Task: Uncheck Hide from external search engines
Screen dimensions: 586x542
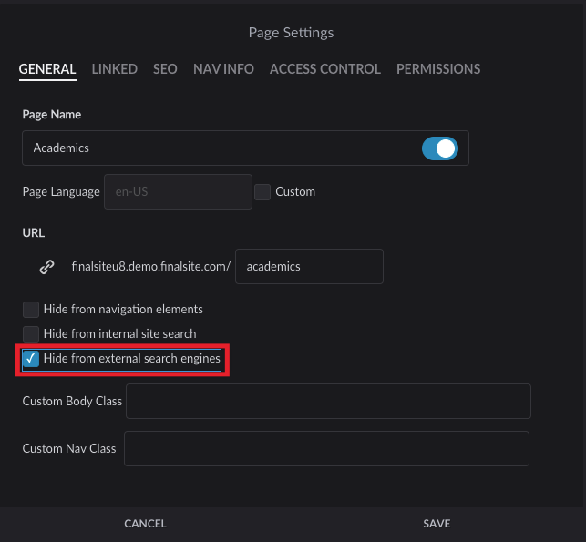Action: (31, 359)
